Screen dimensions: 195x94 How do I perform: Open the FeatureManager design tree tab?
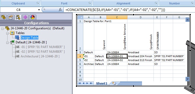3,17
